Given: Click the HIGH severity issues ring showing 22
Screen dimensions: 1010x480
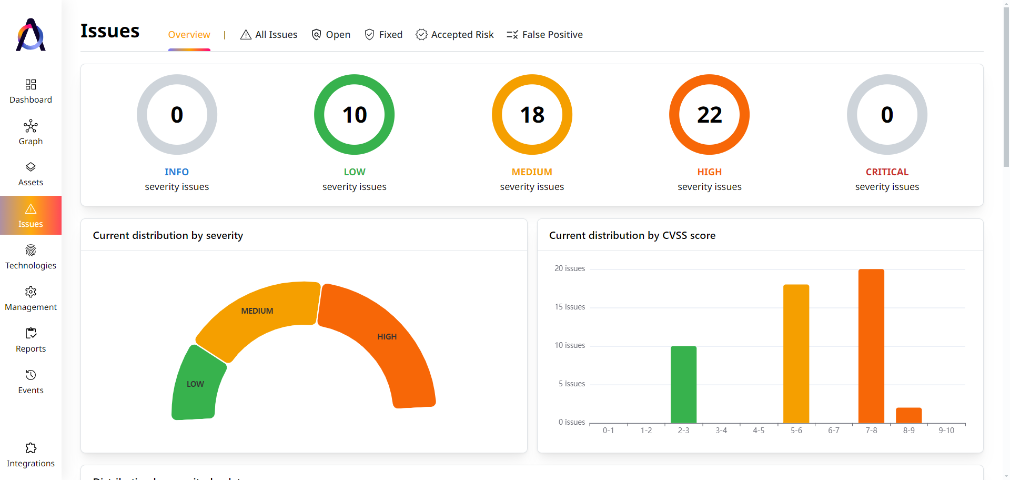Looking at the screenshot, I should [709, 115].
